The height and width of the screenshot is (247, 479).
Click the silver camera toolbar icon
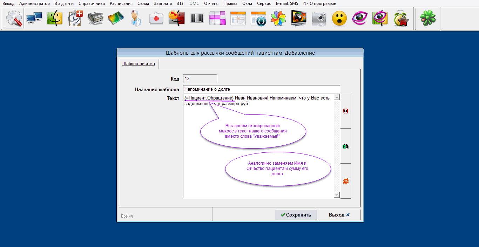319,18
